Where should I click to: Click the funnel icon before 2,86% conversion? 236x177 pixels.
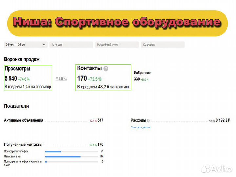point(57,79)
